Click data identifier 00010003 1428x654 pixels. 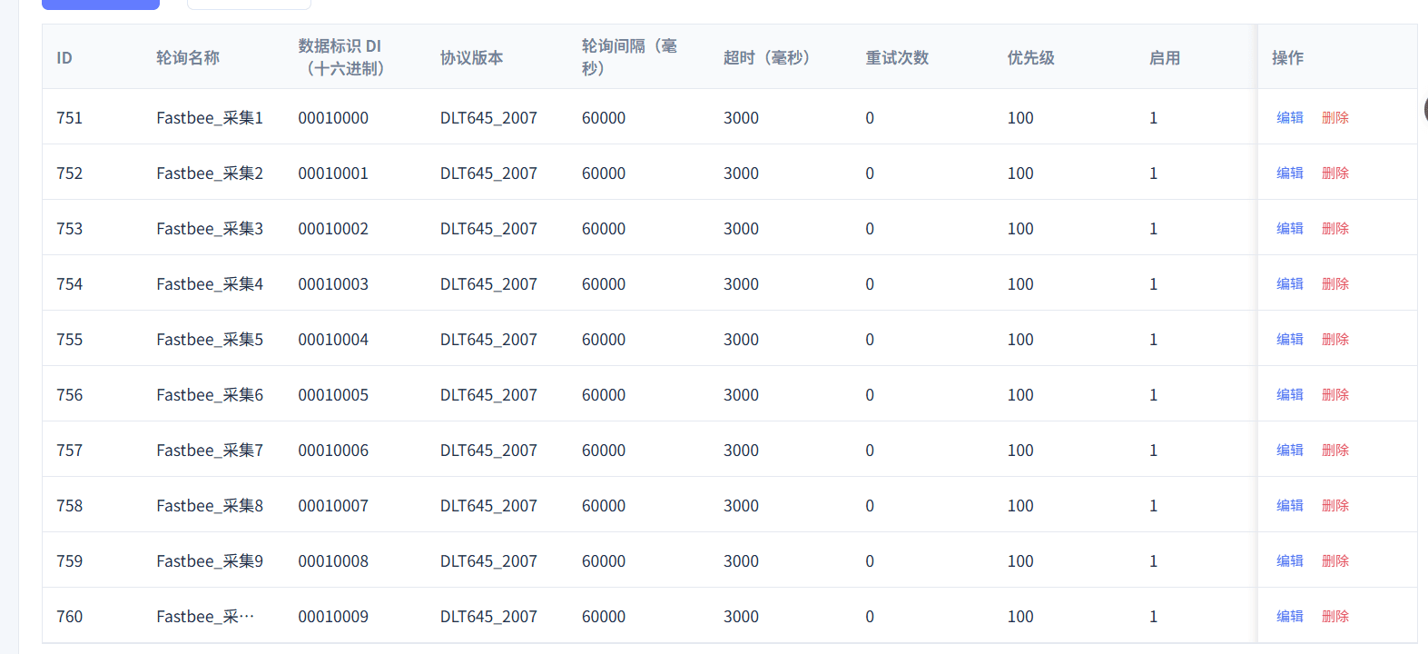[333, 283]
